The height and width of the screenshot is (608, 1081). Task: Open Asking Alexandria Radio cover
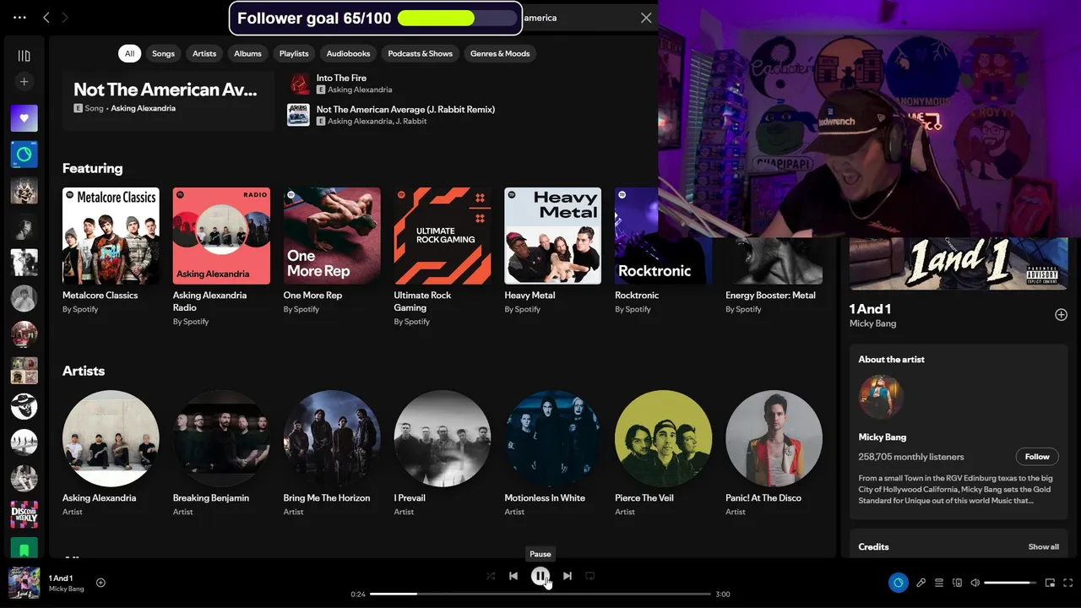[x=221, y=236]
